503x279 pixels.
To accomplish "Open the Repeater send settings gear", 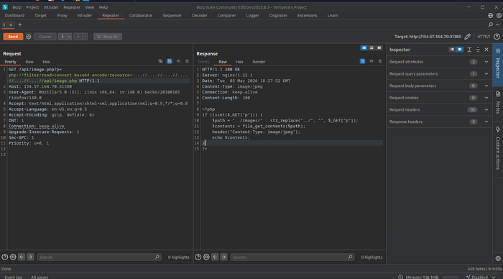I will click(28, 37).
